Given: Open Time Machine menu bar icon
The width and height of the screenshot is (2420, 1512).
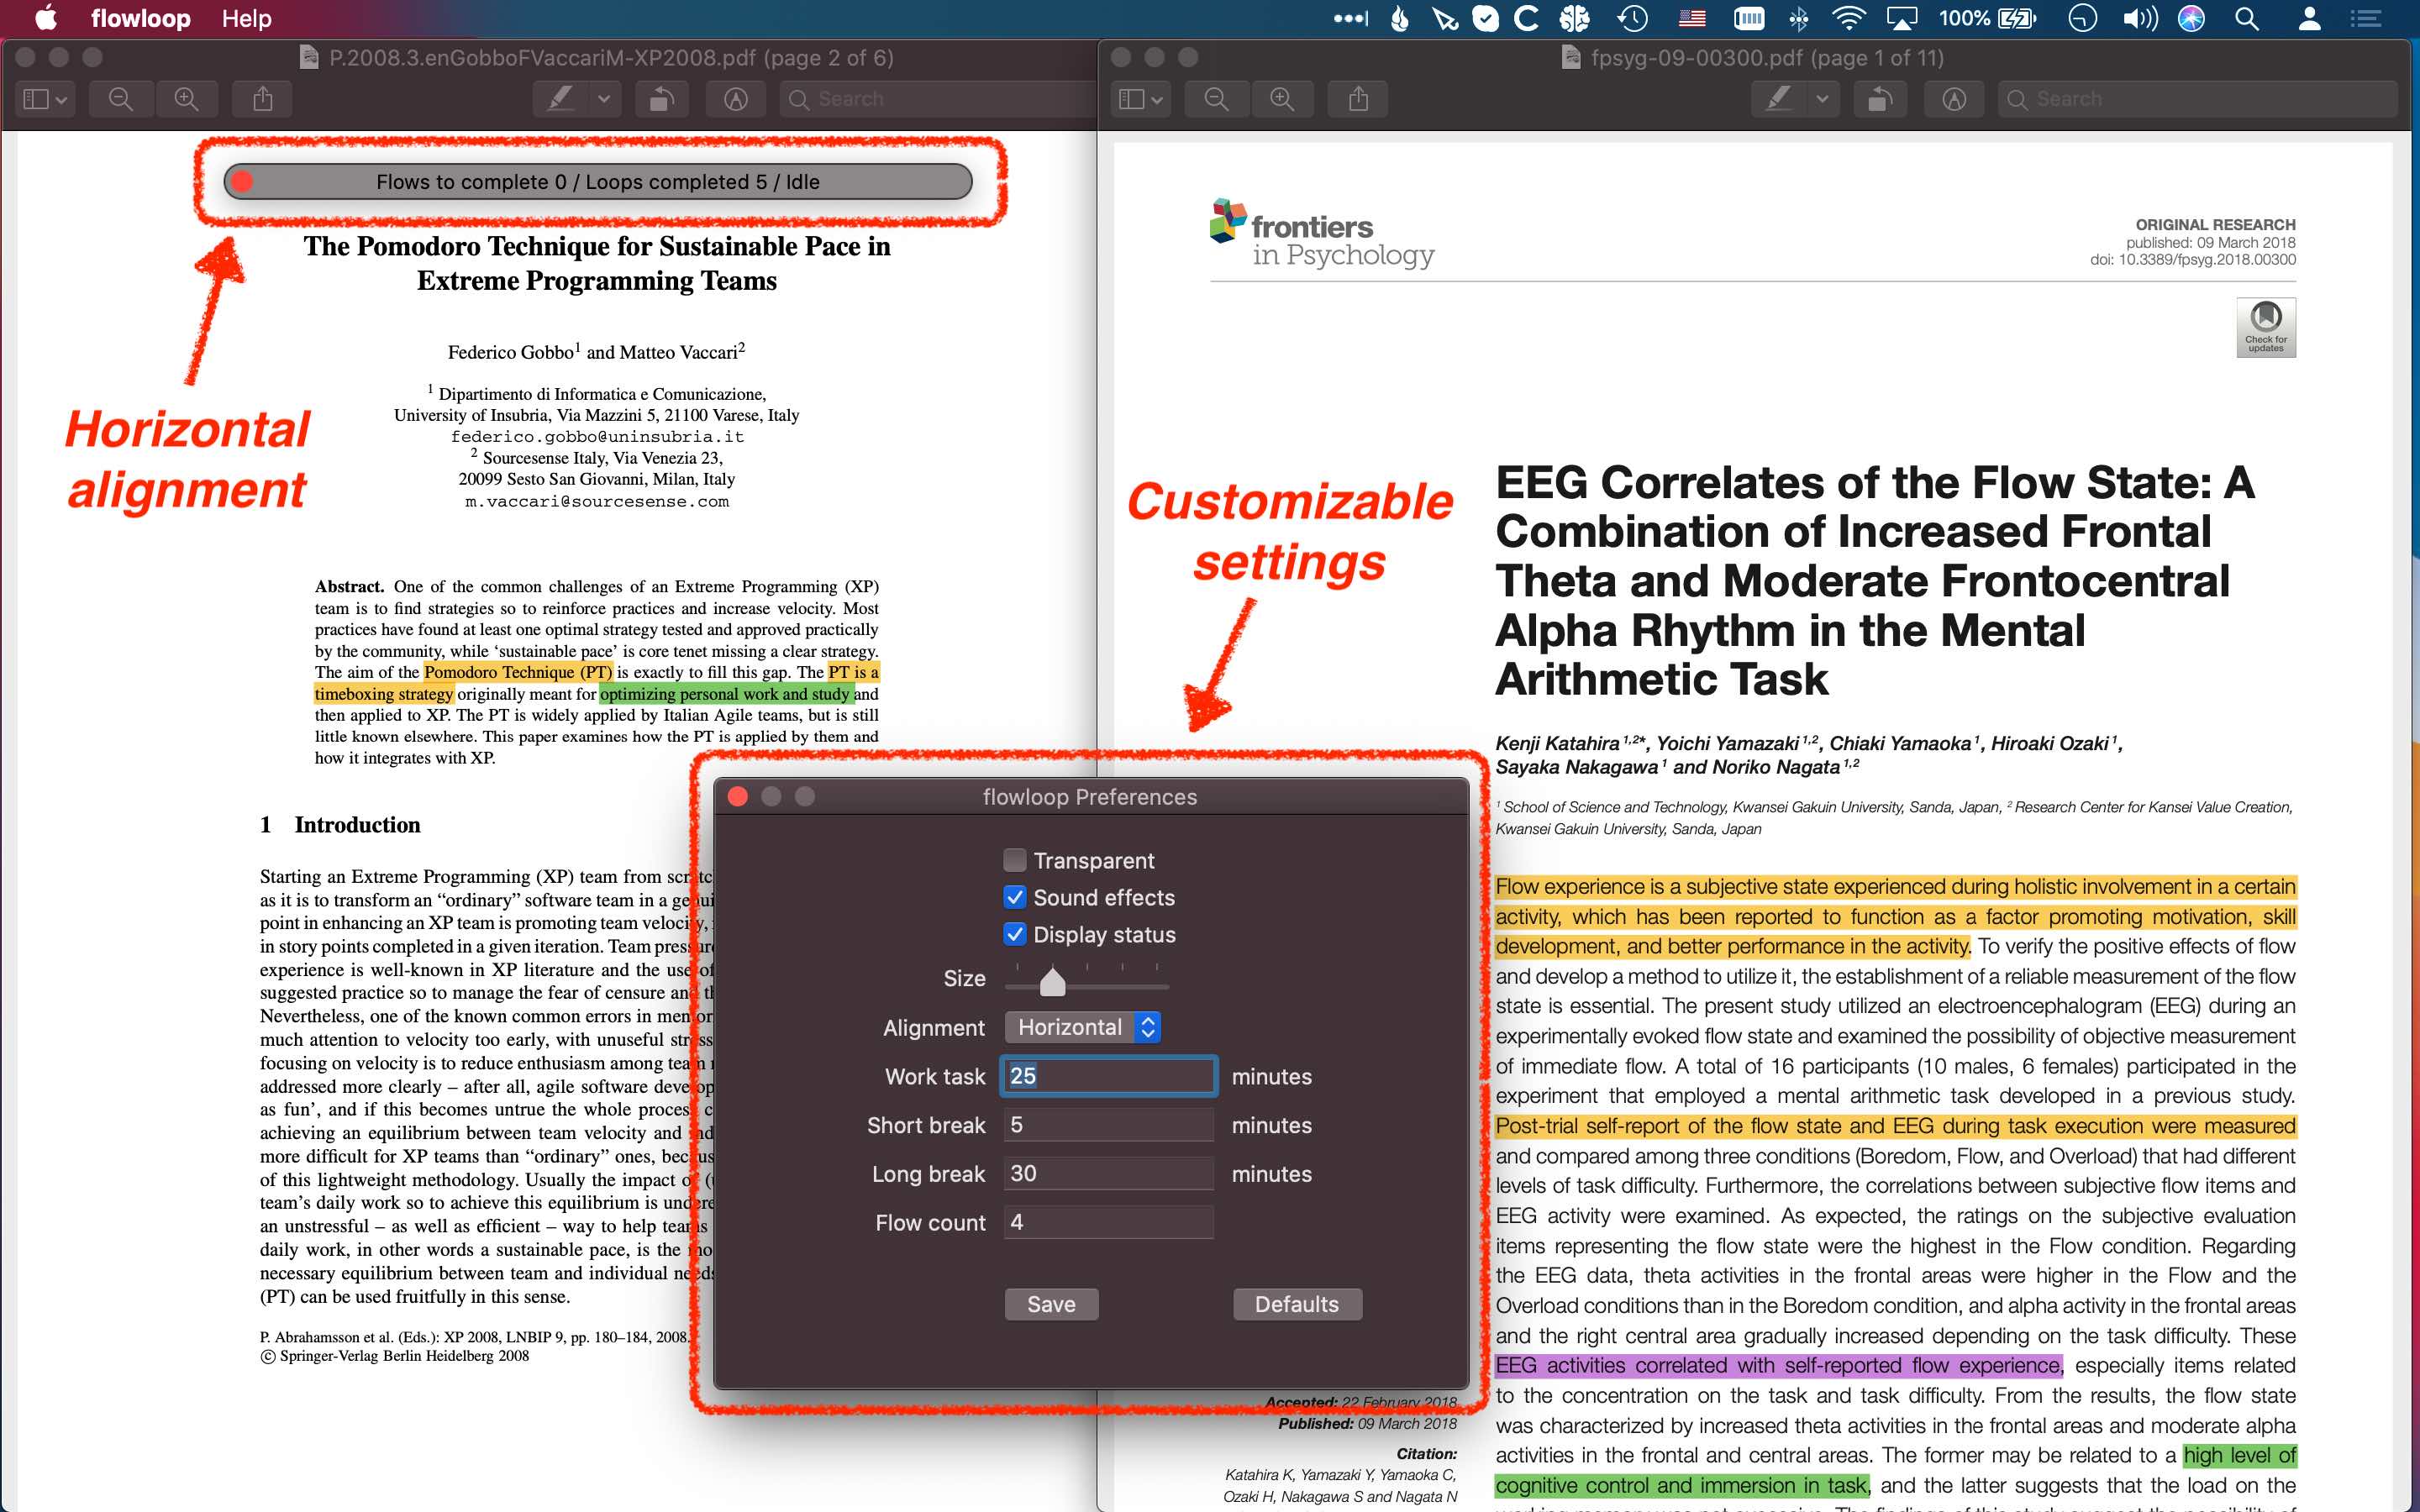Looking at the screenshot, I should [x=1633, y=18].
